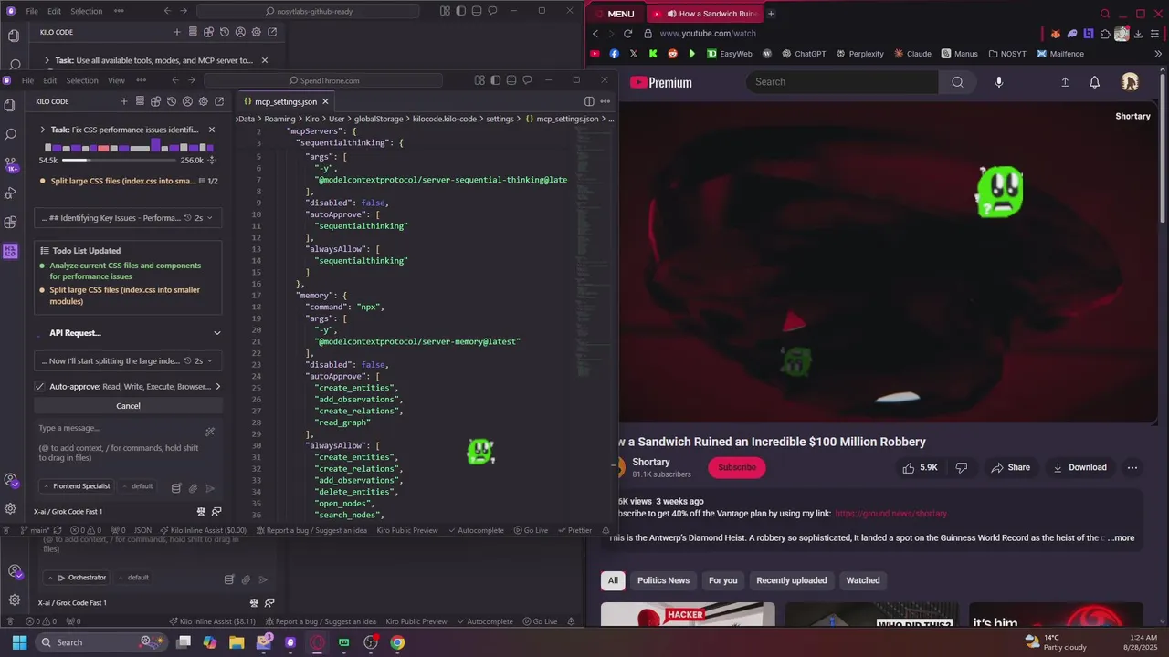The height and width of the screenshot is (657, 1169).
Task: Expand the Identifying Key Issues reasoning block
Action: [128, 218]
